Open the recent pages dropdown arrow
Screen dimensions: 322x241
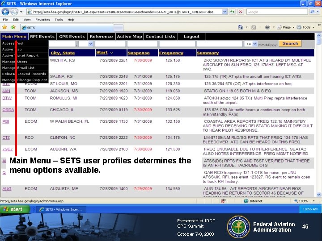point(21,12)
